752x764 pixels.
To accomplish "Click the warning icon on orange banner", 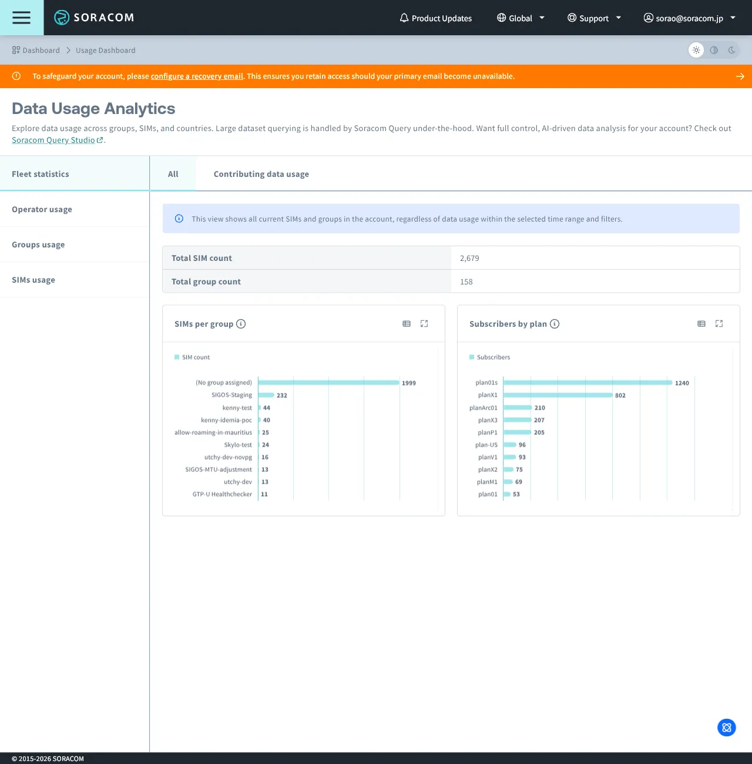I will tap(16, 76).
